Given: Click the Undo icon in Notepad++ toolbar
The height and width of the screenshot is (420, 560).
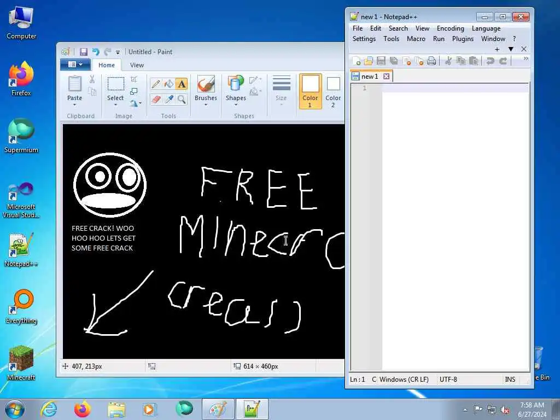Looking at the screenshot, I should coord(490,61).
